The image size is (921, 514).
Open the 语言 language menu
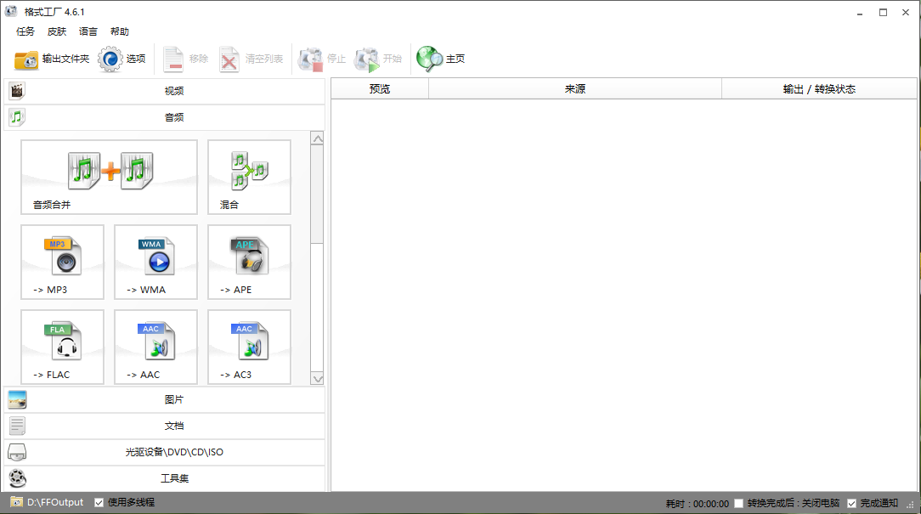88,31
